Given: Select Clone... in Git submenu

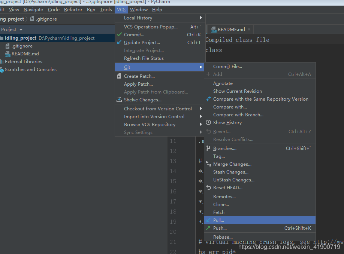Looking at the screenshot, I should (260, 205).
